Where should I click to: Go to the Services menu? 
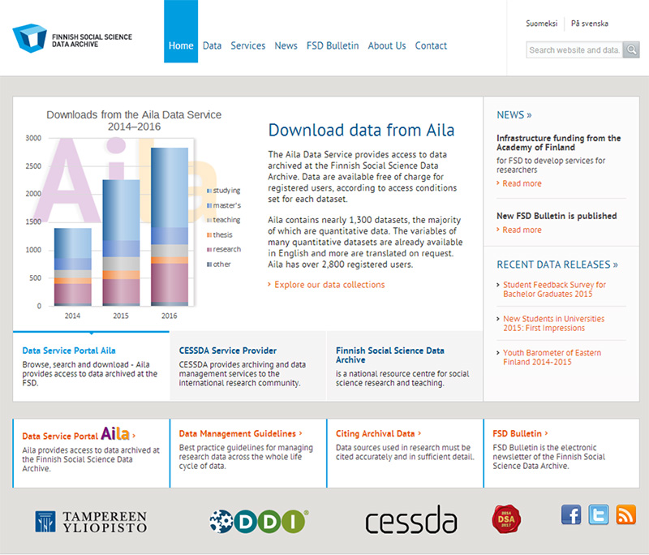(x=248, y=45)
